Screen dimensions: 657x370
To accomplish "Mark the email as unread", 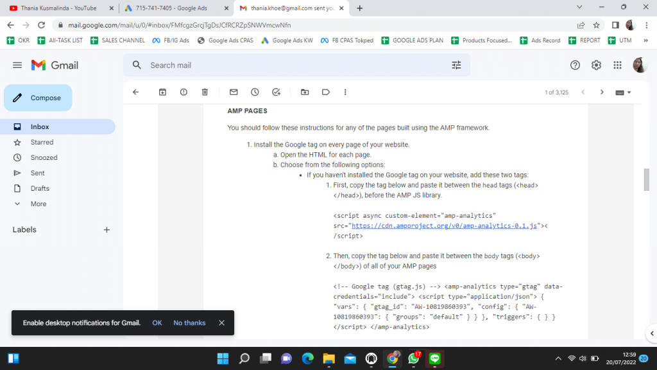I will [x=234, y=92].
